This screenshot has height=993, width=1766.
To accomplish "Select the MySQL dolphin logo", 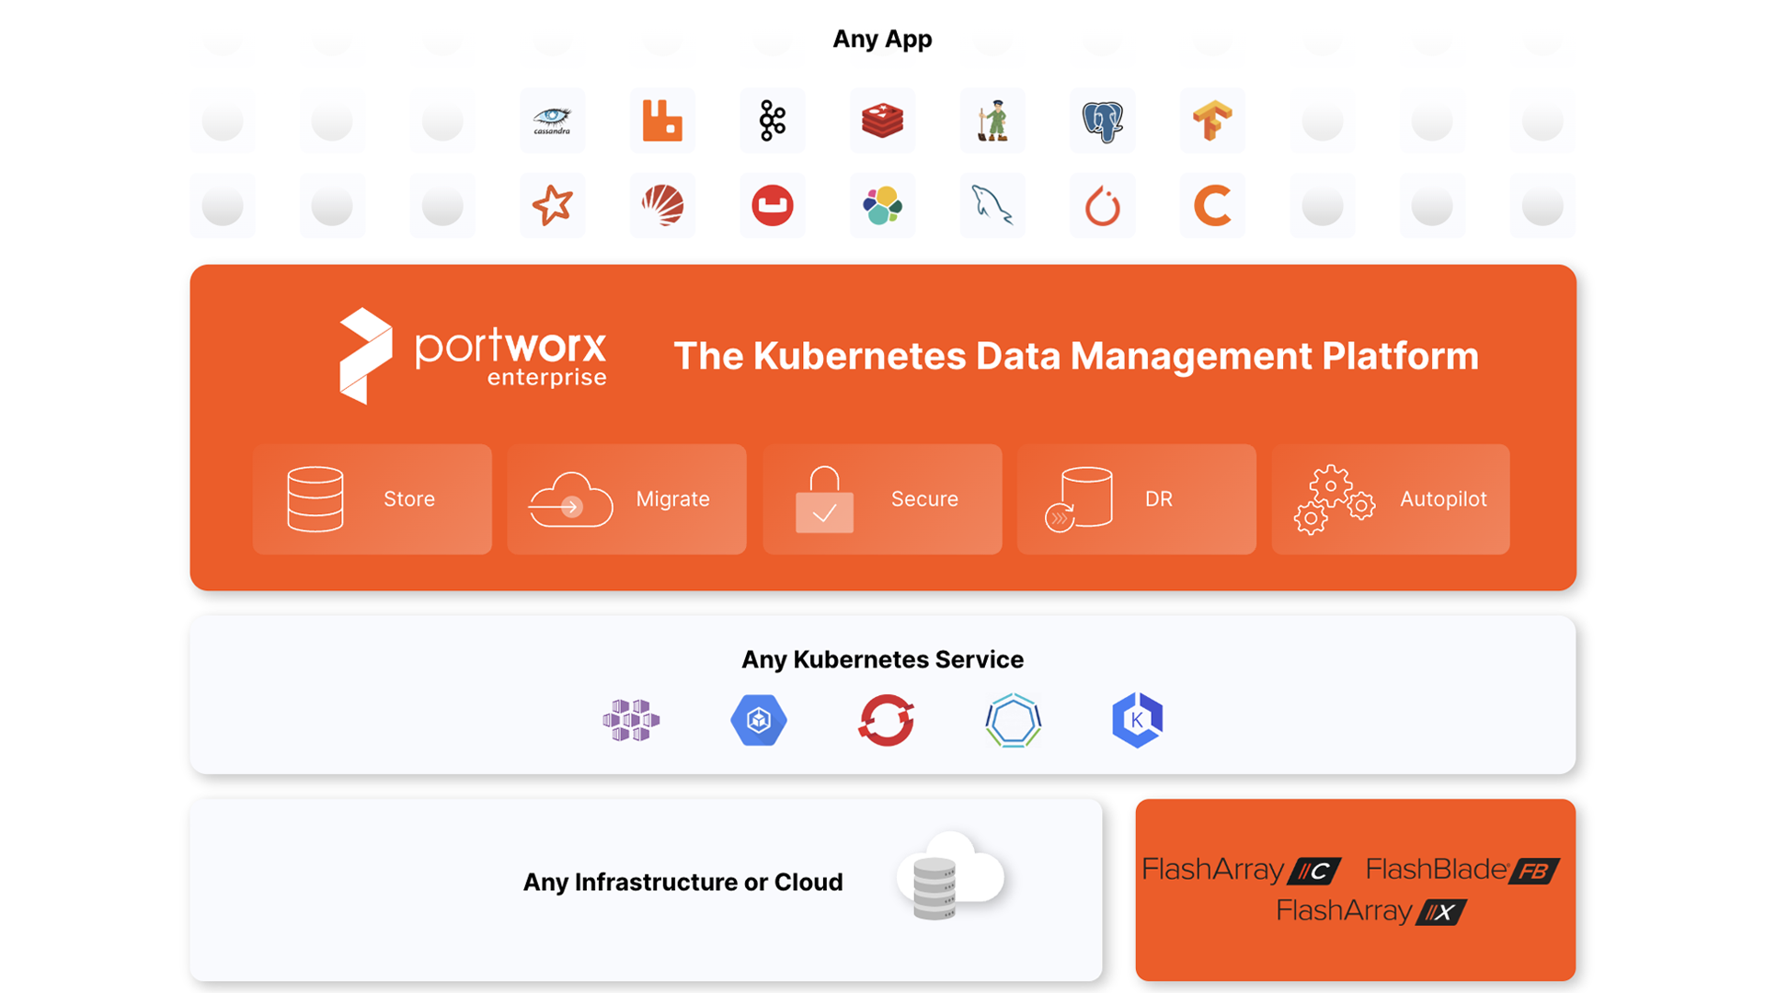I will click(992, 205).
